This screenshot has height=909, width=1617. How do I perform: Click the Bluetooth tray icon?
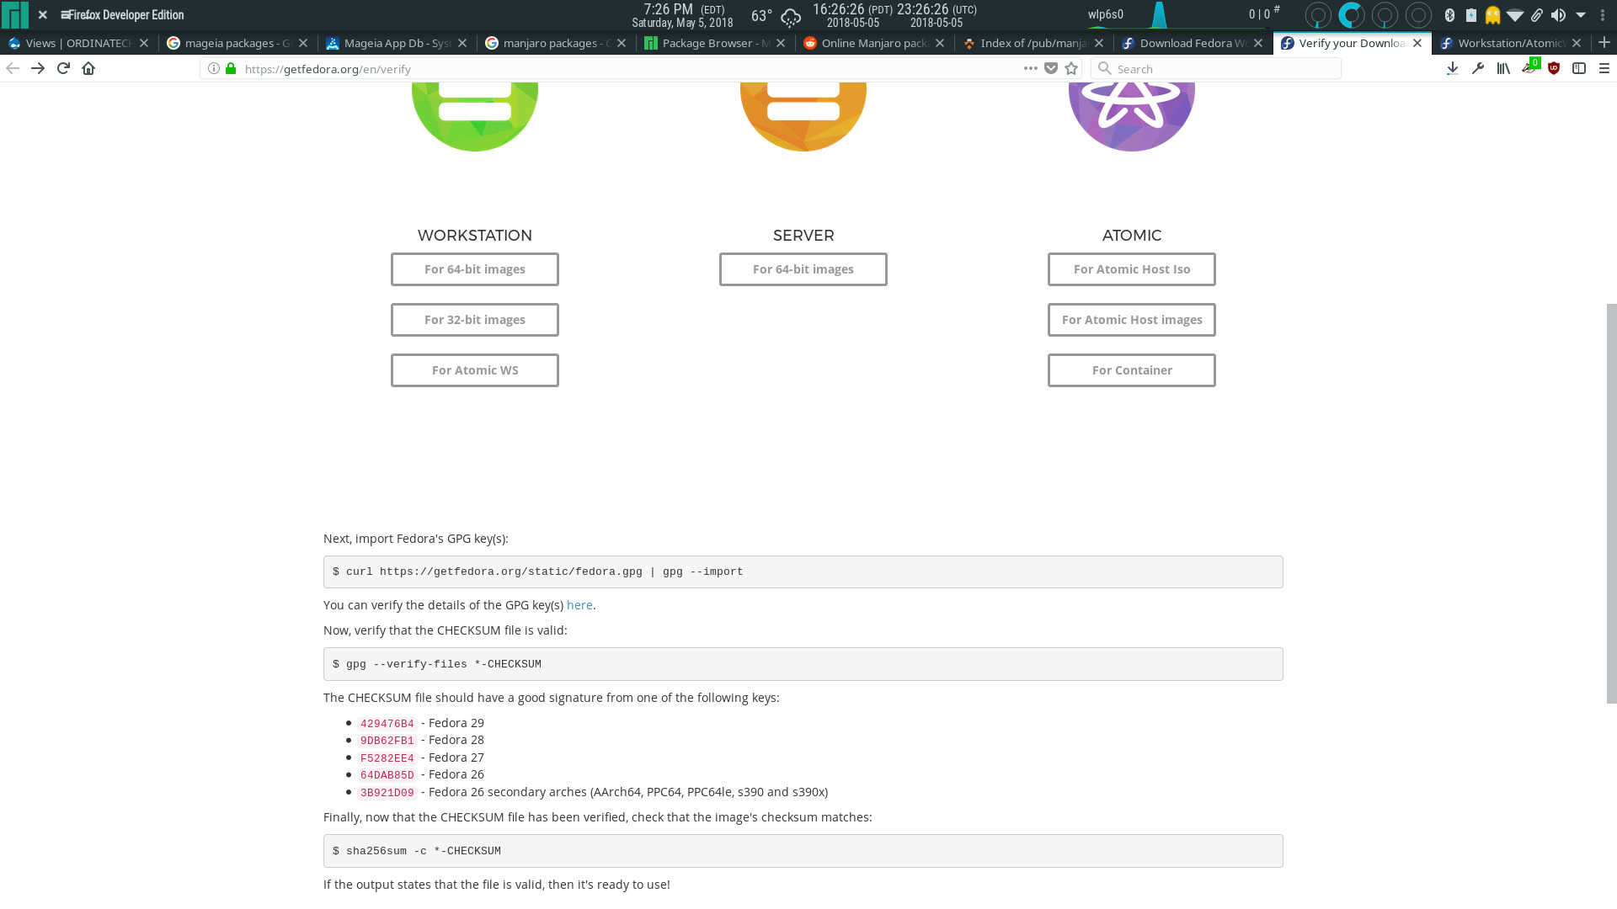[1449, 15]
